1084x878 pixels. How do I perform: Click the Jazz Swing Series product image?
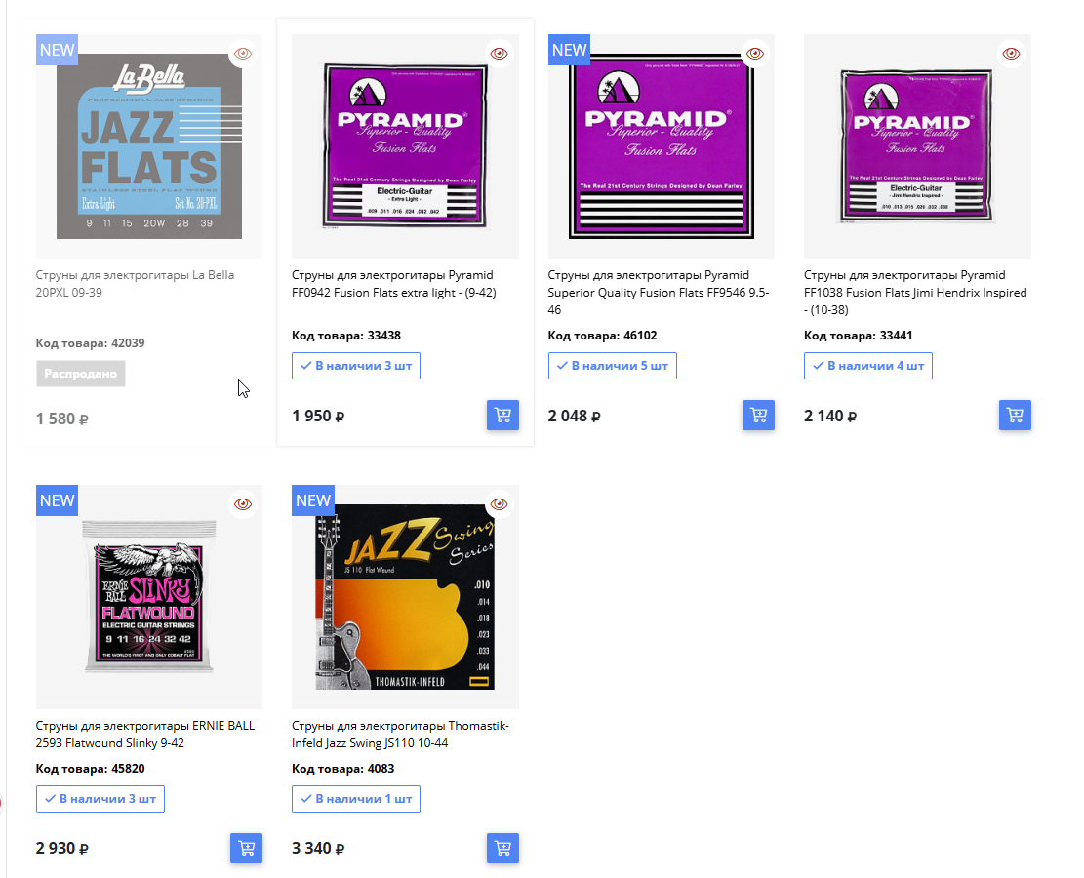[405, 597]
